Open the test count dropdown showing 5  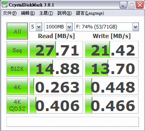[36, 27]
